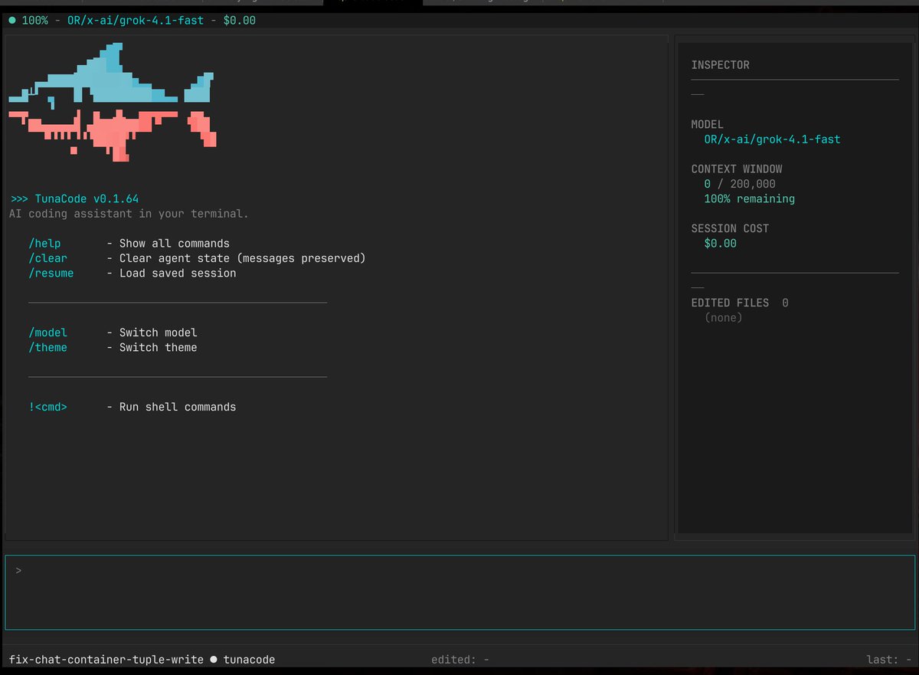
Task: Click 'Switch model' description
Action: [x=158, y=333]
